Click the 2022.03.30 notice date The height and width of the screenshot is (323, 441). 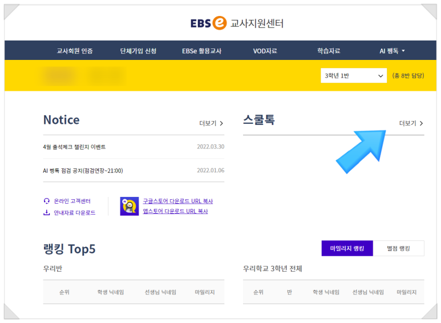point(211,147)
